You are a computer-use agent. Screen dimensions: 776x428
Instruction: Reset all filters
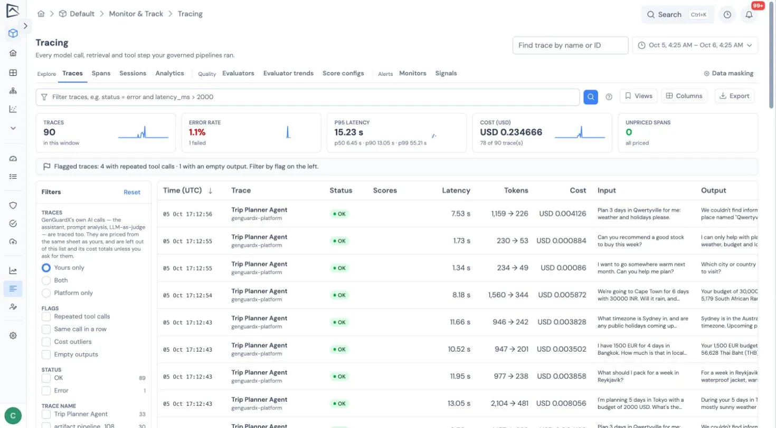(x=132, y=192)
